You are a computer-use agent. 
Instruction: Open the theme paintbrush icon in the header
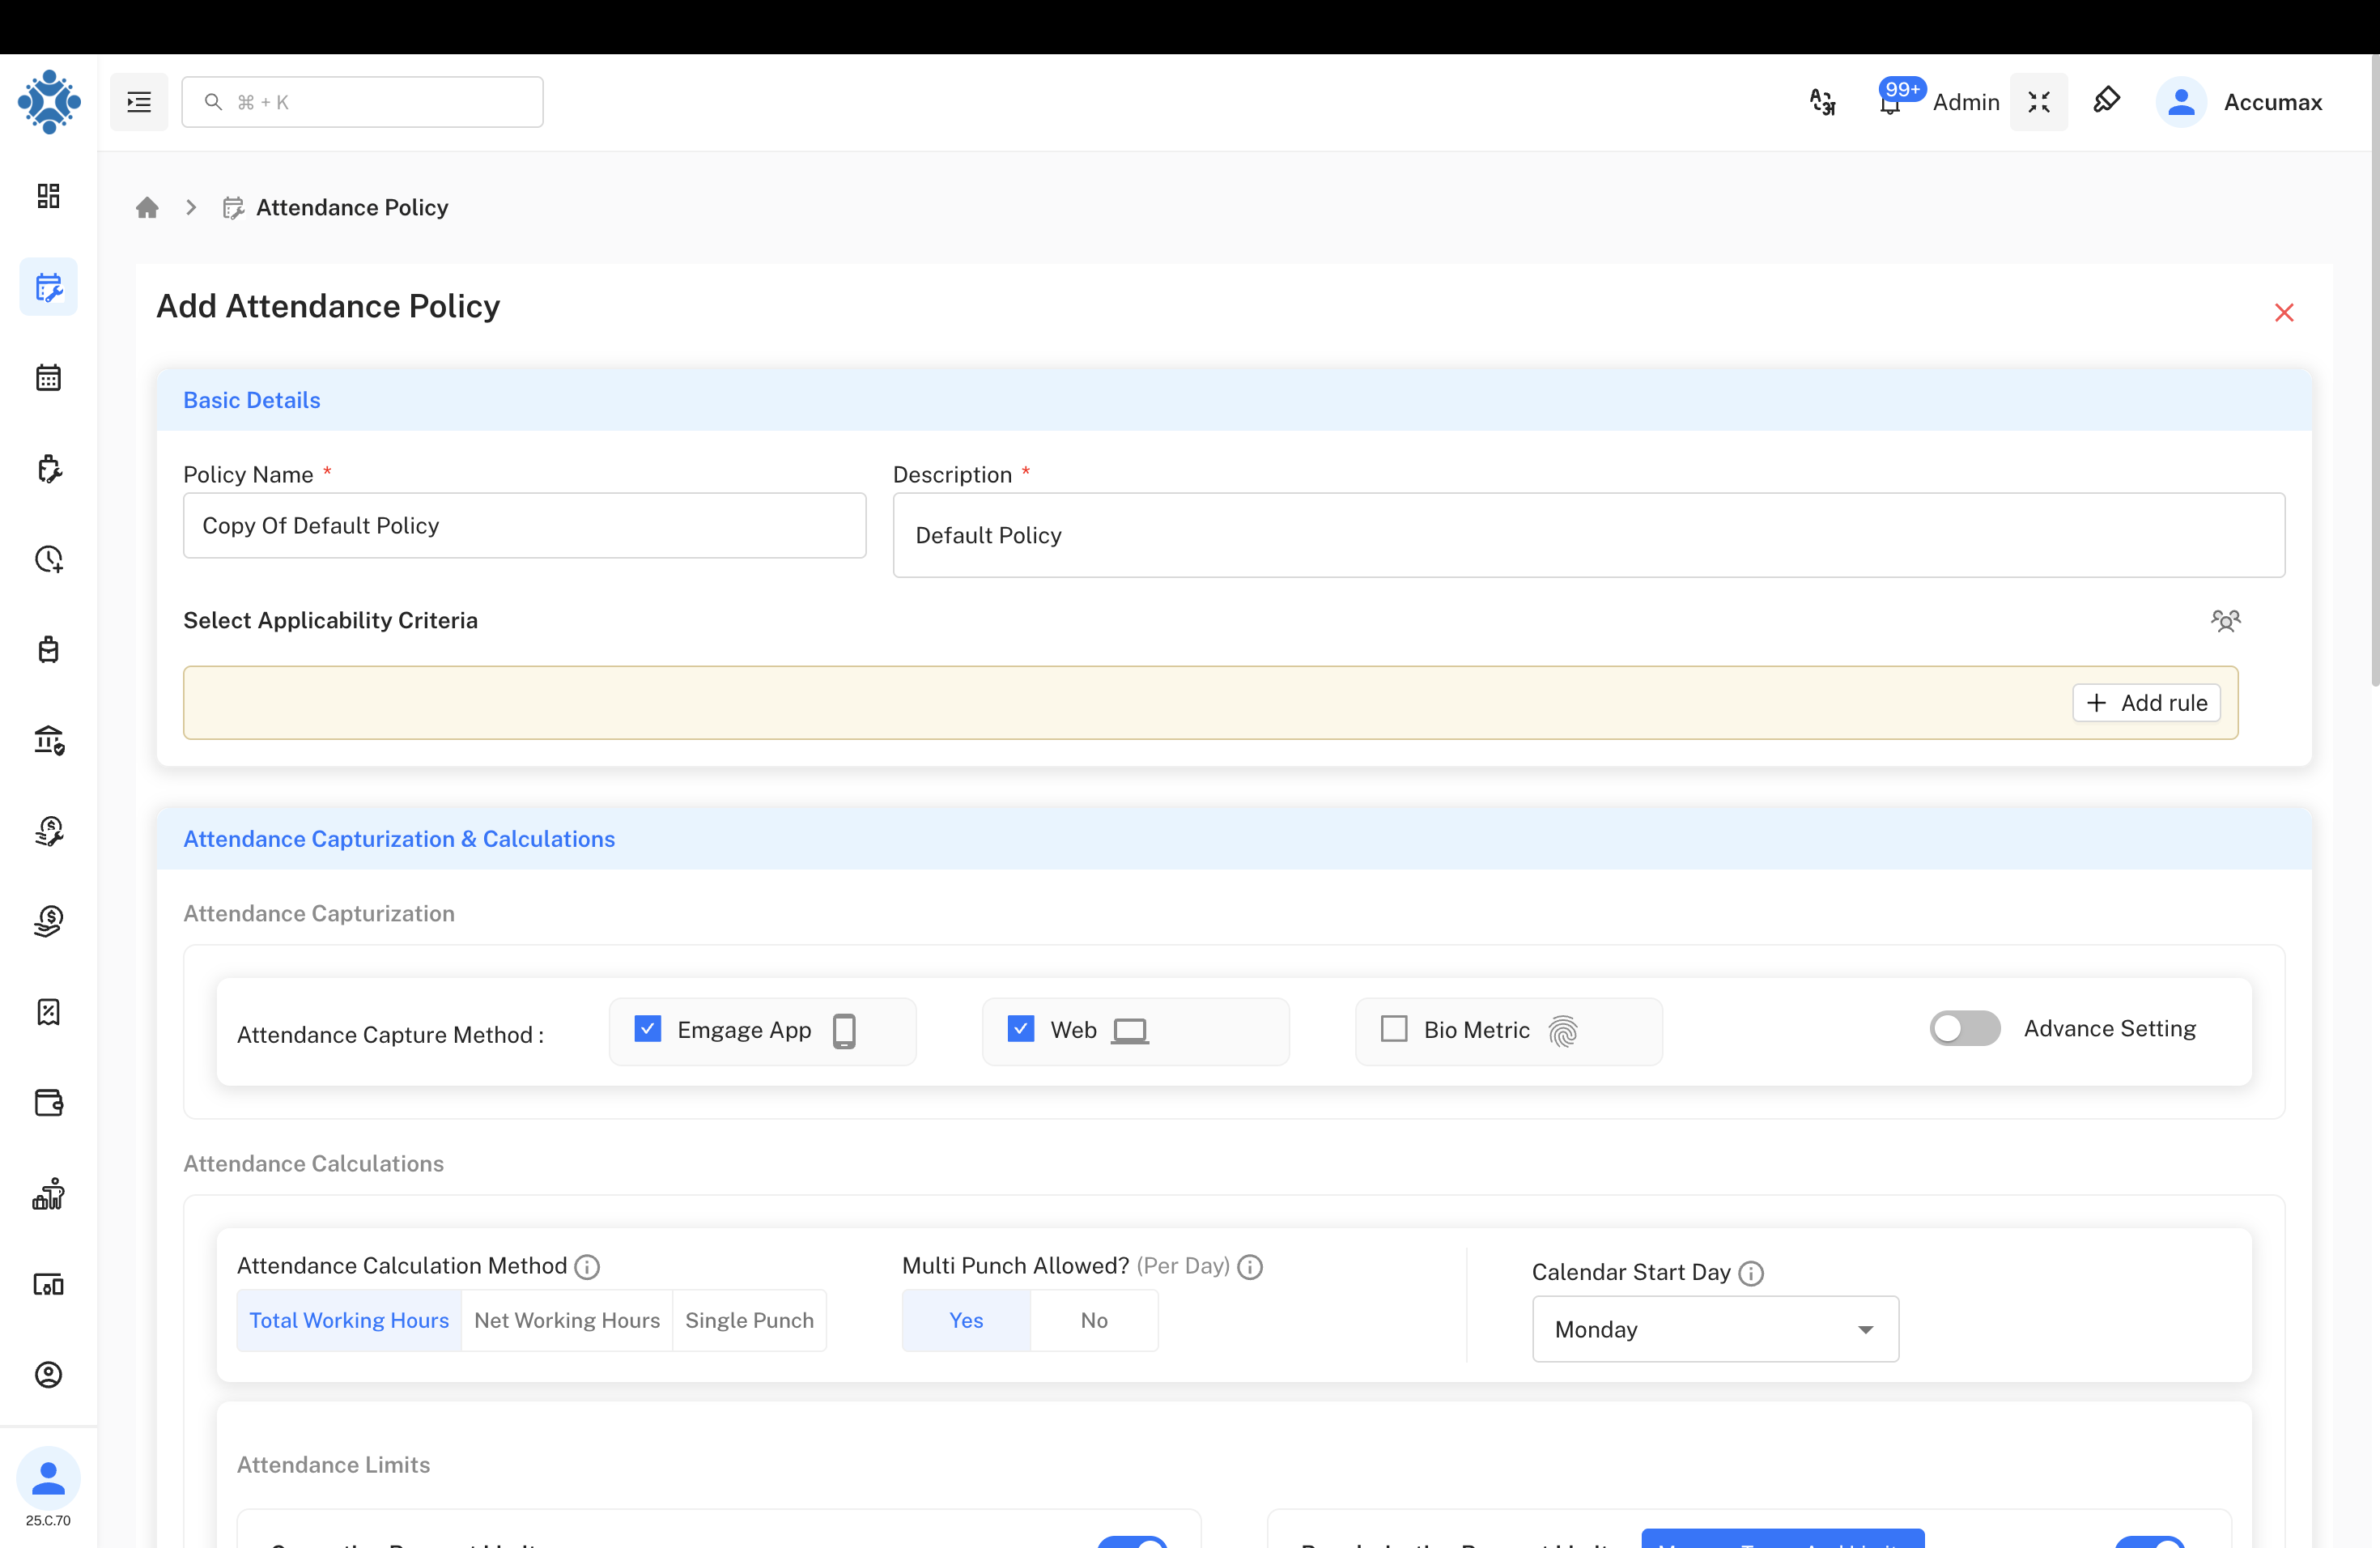point(2106,101)
